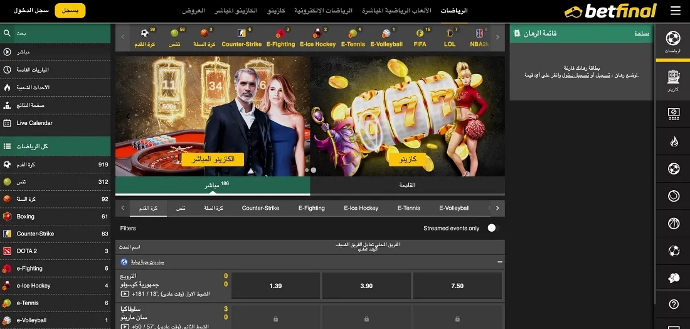Viewport: 690px width, 329px height.
Task: Open الكازينو المباشر top menu item
Action: 236,11
